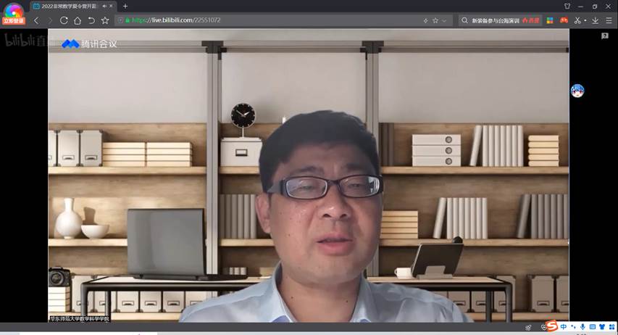Screen dimensions: 618x335
Task: Click the red login badge under browser logo
Action: 13,21
